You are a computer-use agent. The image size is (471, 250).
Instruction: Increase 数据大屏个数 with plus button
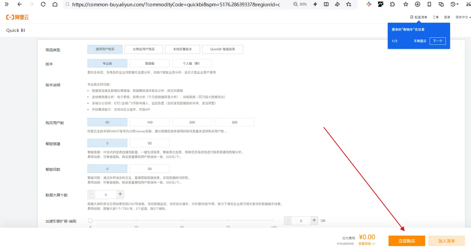[x=120, y=194]
